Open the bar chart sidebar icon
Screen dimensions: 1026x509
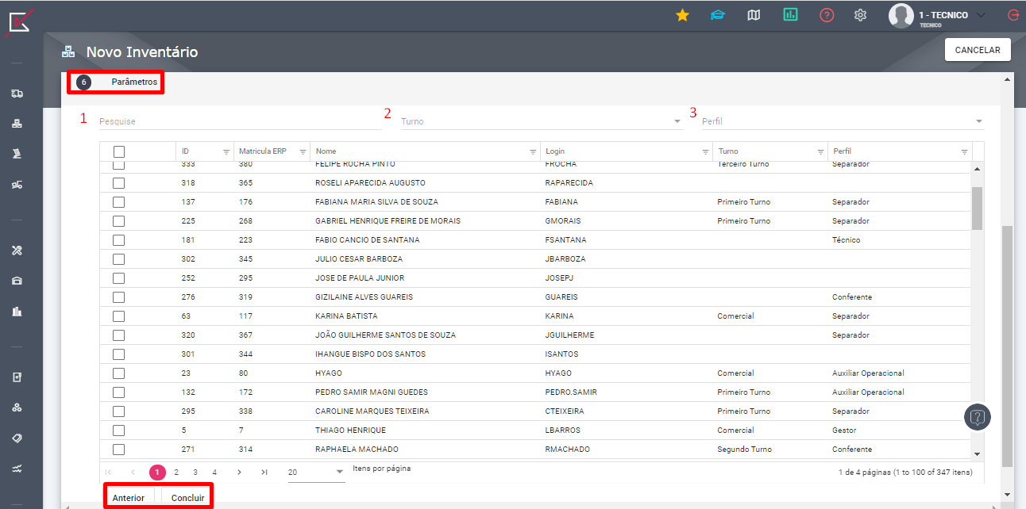17,311
